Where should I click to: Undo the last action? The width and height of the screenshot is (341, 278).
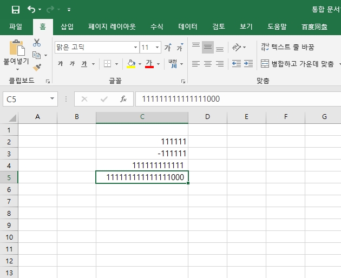click(31, 9)
